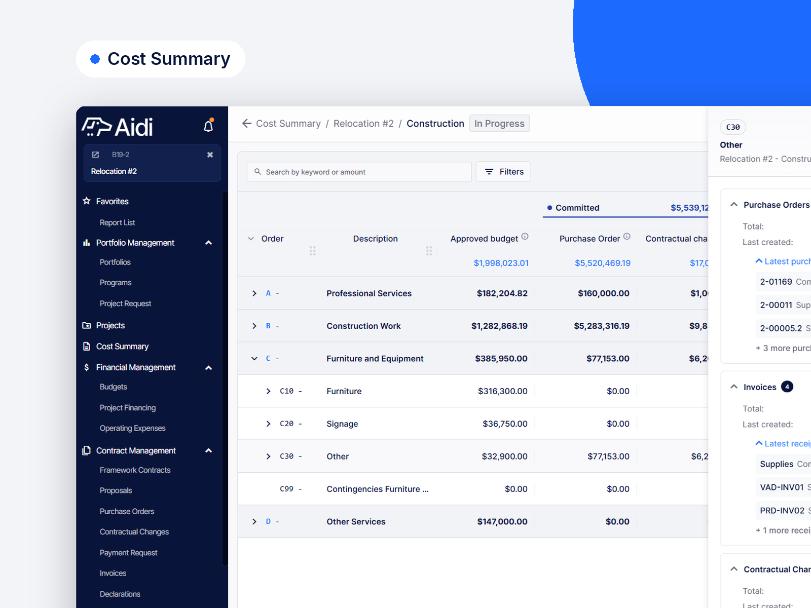Image resolution: width=811 pixels, height=608 pixels.
Task: Focus the keyword or amount search field
Action: 359,172
